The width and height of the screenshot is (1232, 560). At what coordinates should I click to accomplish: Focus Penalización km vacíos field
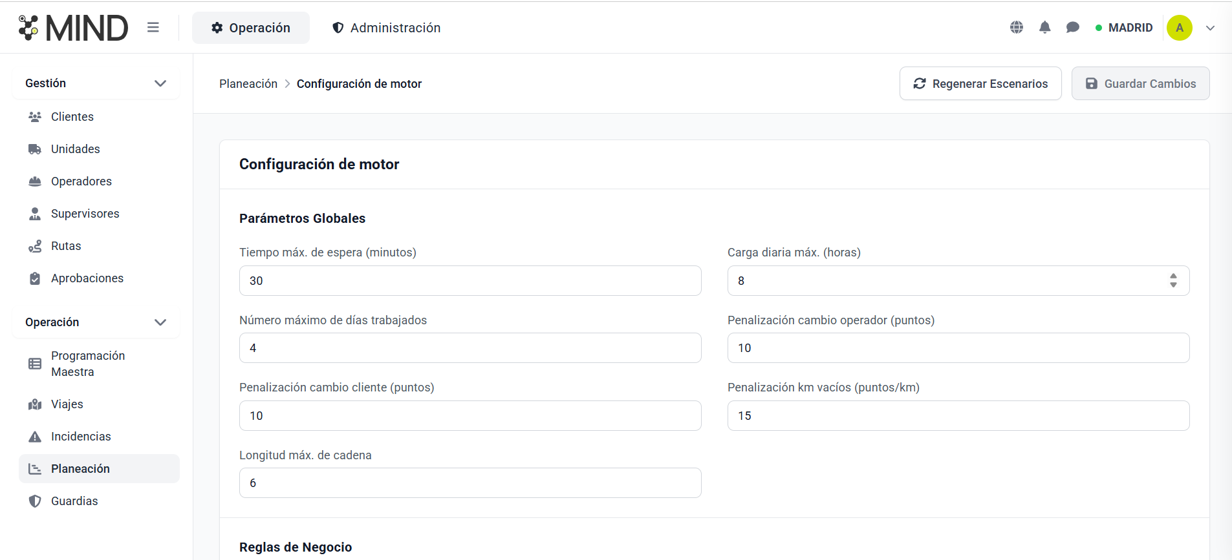point(958,416)
